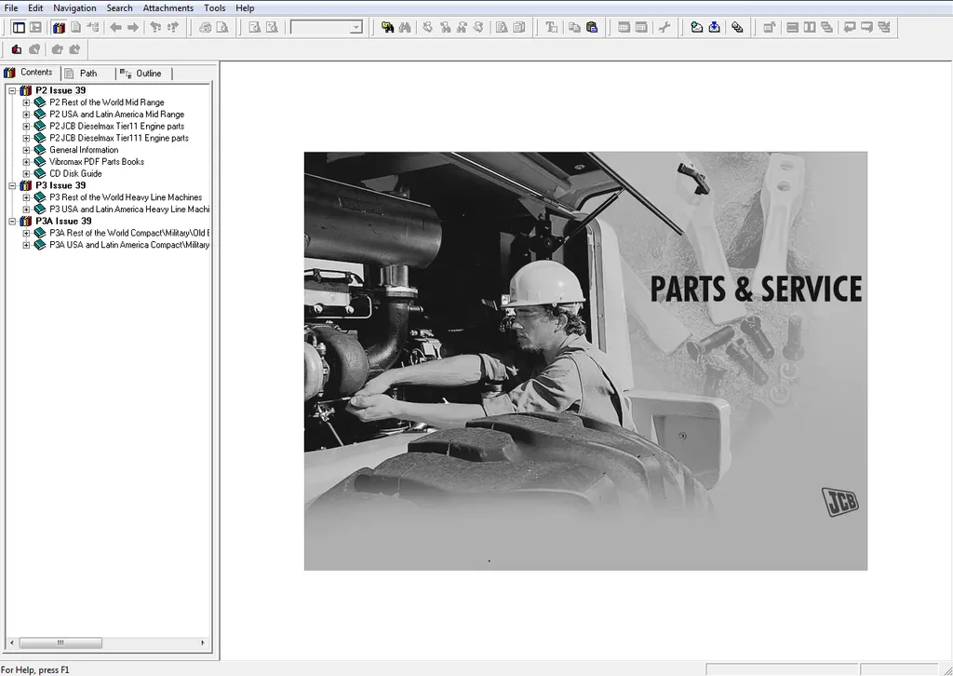Click the contents pane horizontal scrollbar thumb
This screenshot has width=953, height=676.
click(60, 642)
